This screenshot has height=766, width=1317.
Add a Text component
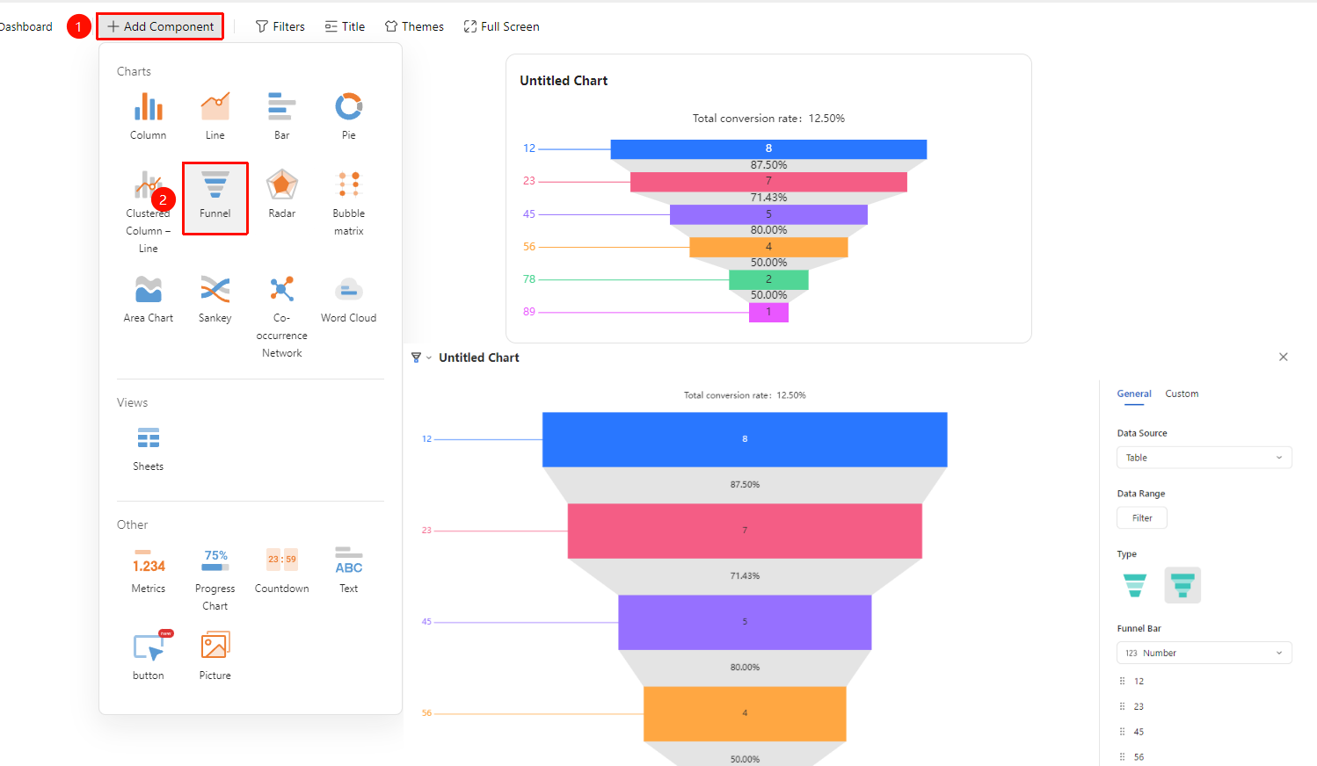(x=349, y=569)
